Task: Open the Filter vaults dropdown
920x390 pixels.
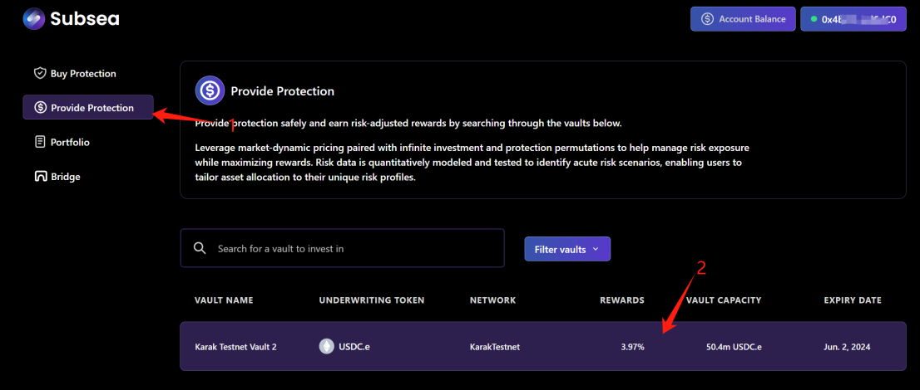Action: (x=567, y=249)
